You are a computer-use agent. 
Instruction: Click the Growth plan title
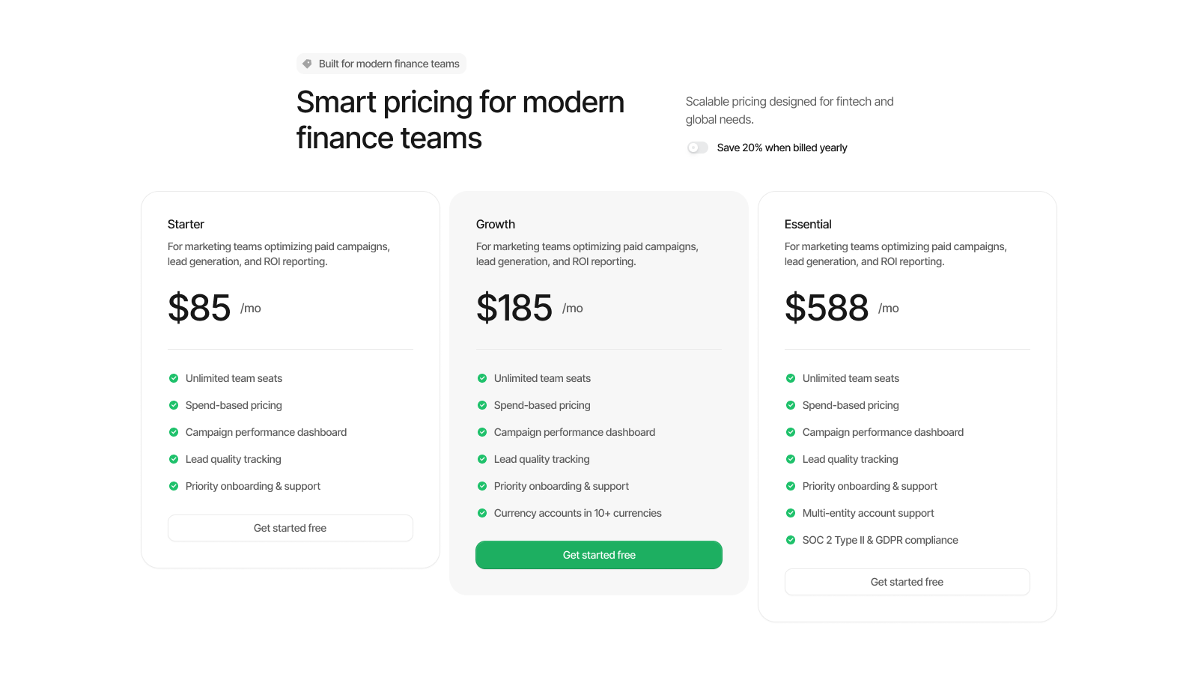click(496, 224)
